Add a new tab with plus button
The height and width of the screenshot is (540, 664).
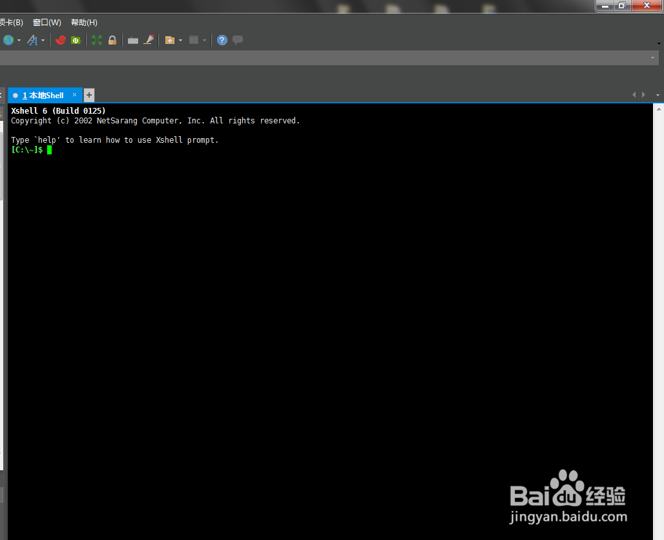pyautogui.click(x=89, y=96)
